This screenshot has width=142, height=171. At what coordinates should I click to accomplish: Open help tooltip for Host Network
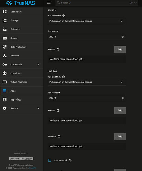point(70,160)
